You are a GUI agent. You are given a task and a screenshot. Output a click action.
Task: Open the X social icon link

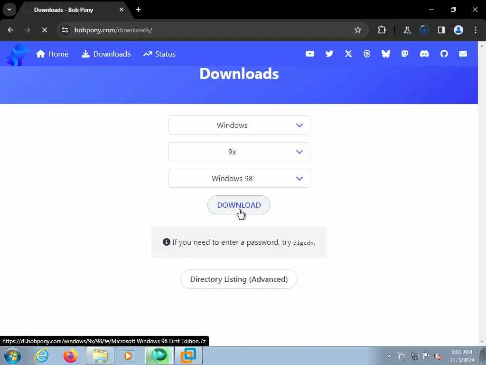[x=348, y=54]
